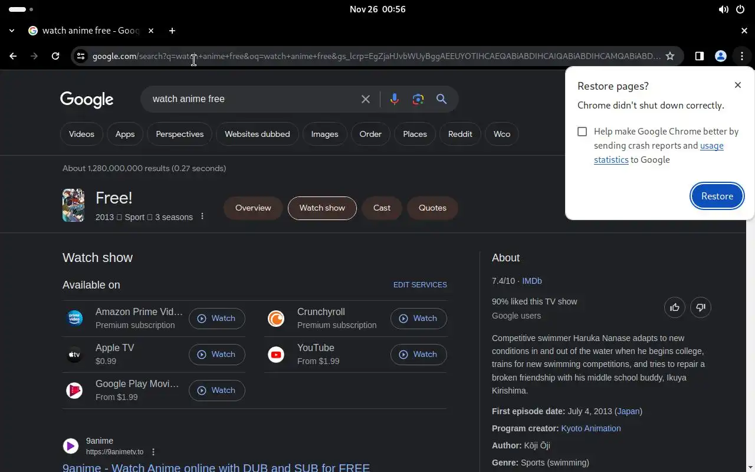Open the tab search dropdown arrow
The width and height of the screenshot is (755, 472).
12,31
